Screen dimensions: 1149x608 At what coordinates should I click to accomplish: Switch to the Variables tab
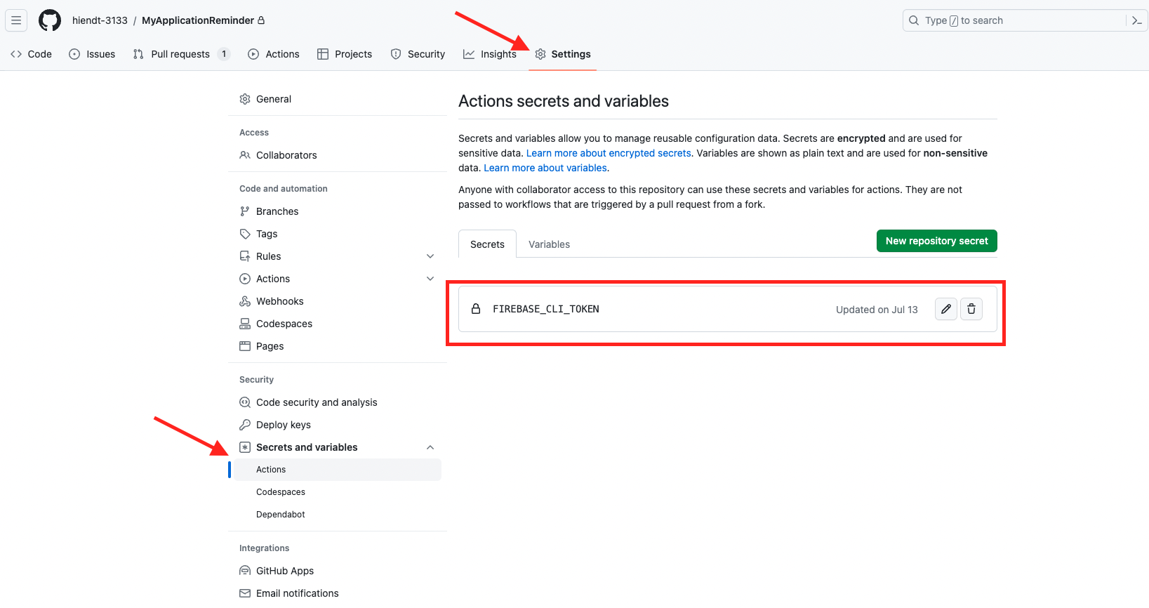(x=549, y=244)
